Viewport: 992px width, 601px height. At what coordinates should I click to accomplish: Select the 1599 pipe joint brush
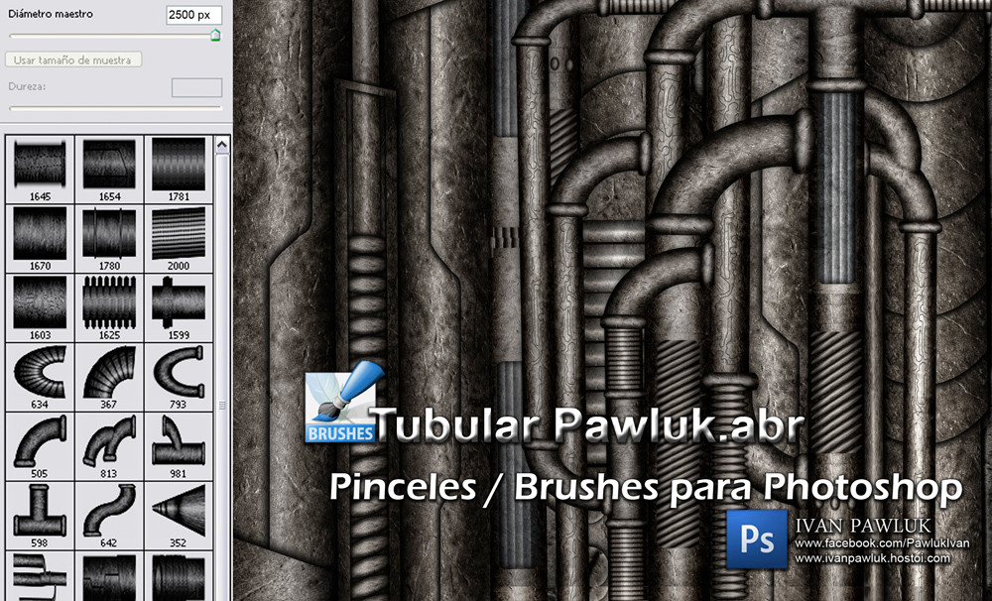(179, 308)
